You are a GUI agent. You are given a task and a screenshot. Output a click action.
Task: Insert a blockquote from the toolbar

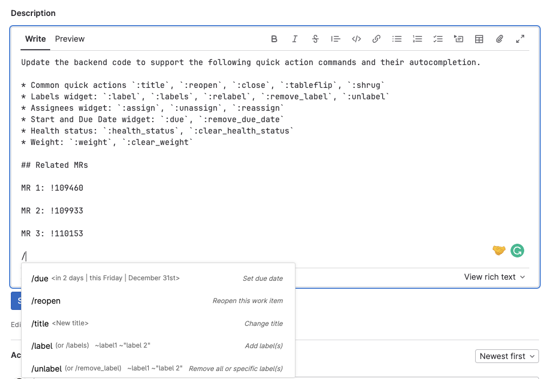pyautogui.click(x=336, y=39)
